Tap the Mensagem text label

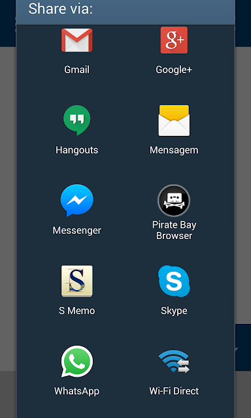coord(174,150)
